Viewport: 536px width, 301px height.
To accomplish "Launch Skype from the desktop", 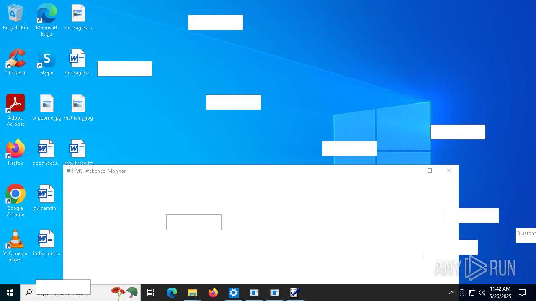I will [46, 63].
